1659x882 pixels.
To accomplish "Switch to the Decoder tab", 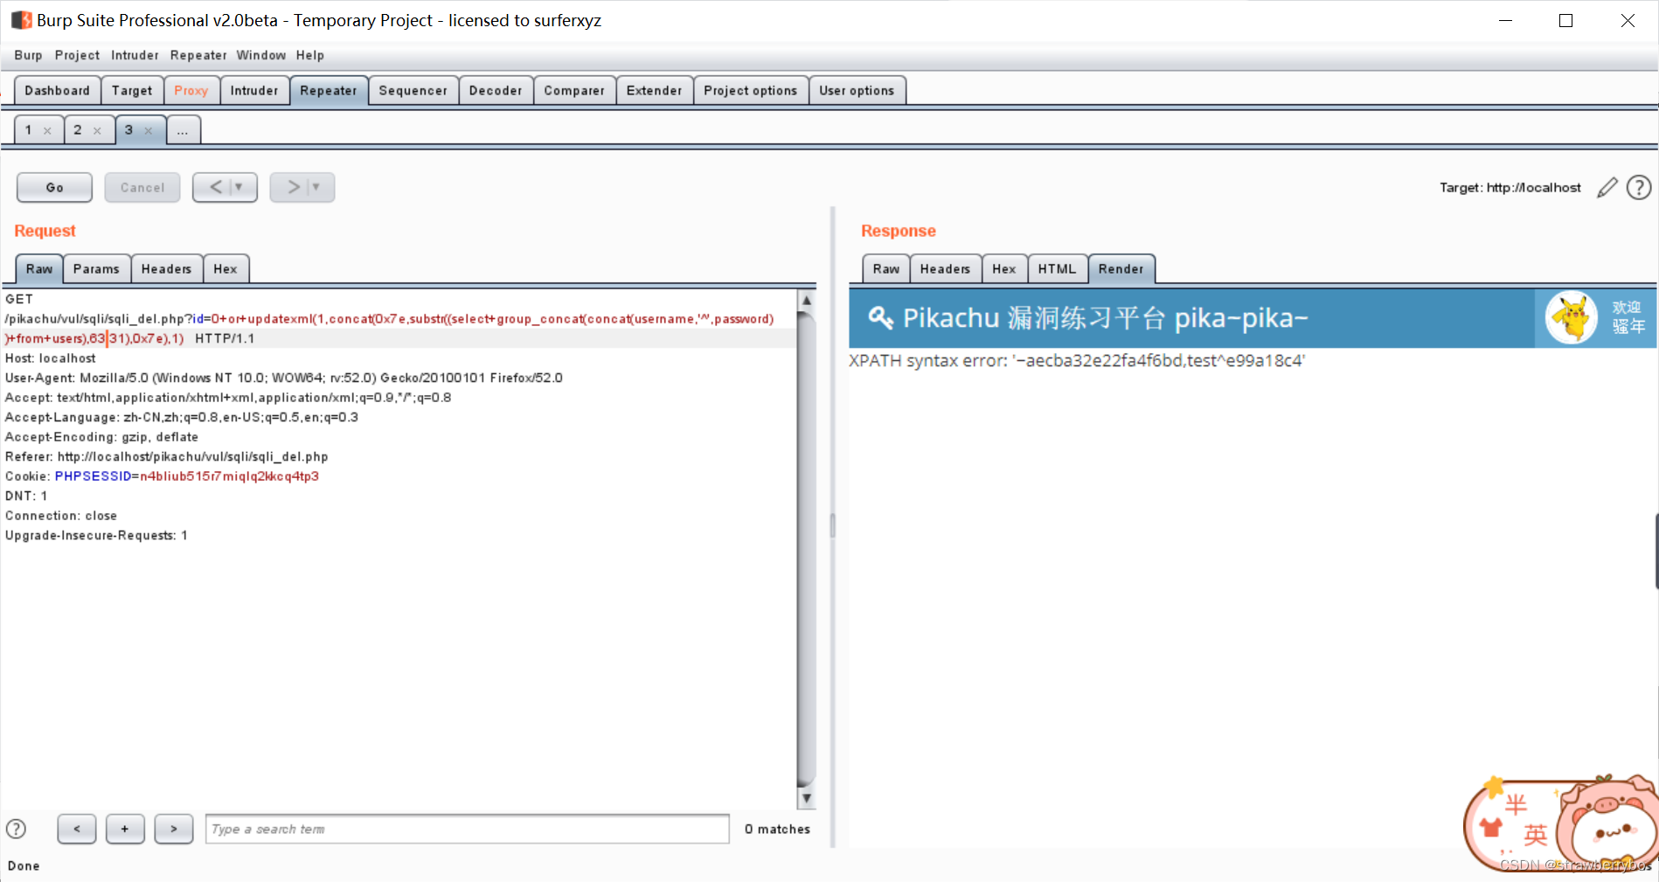I will 495,89.
